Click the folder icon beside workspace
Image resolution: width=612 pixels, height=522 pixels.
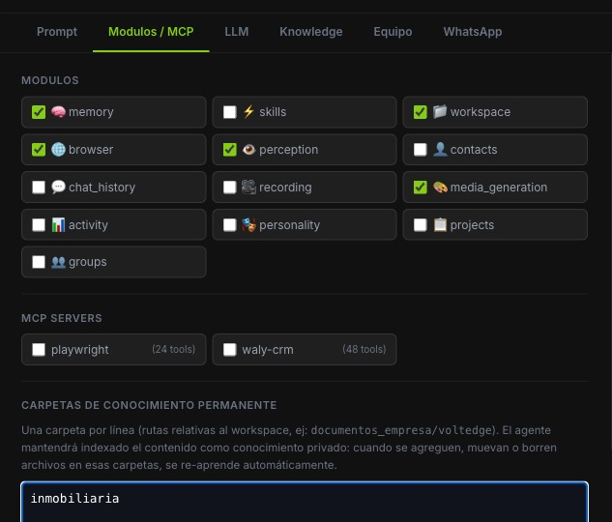coord(440,112)
